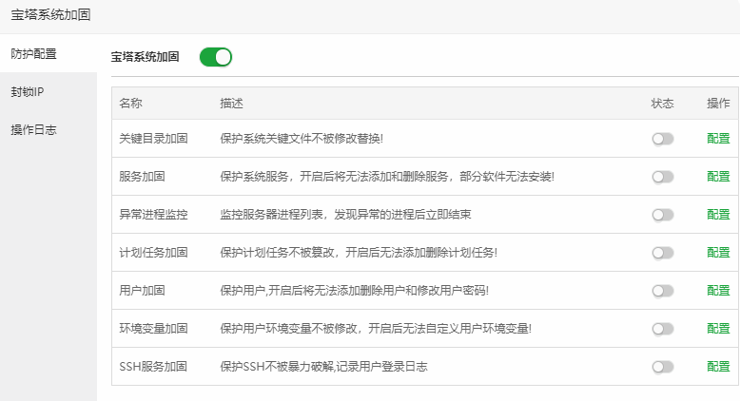Turn on the 服务加固 status switch
Viewport: 740px width, 401px height.
pyautogui.click(x=663, y=177)
